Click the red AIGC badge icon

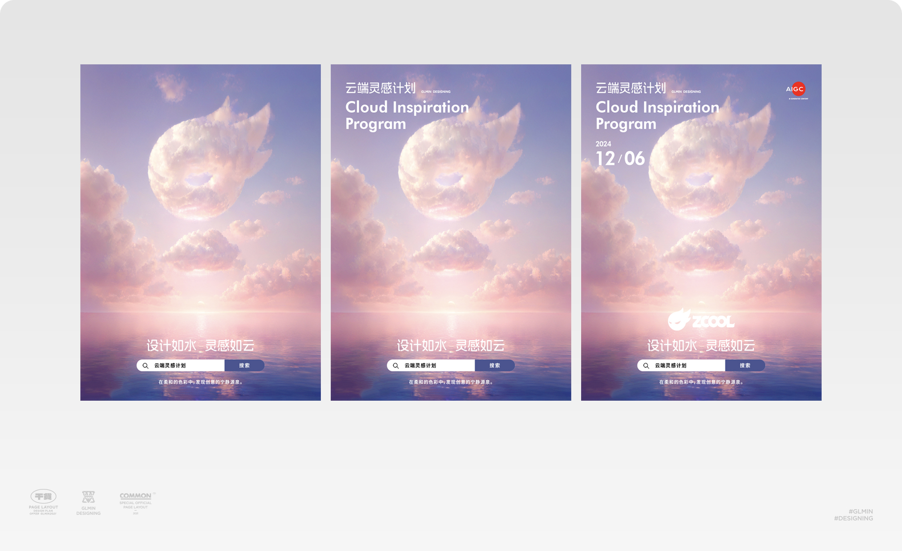797,89
